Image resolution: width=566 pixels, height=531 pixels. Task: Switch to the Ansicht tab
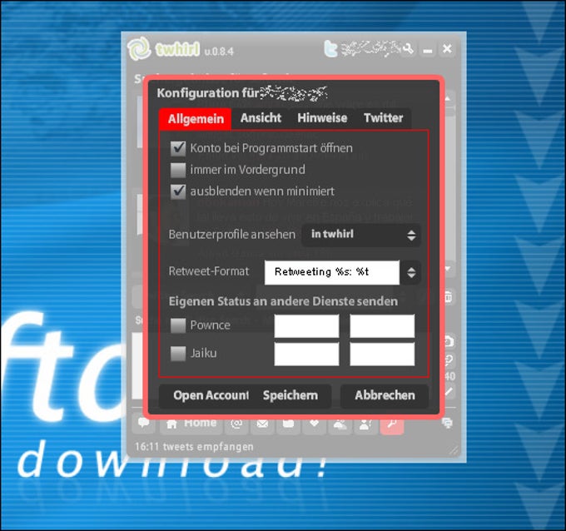point(261,118)
